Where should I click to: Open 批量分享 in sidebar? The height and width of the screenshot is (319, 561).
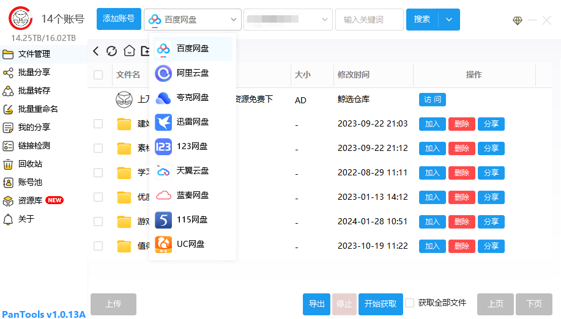43,72
